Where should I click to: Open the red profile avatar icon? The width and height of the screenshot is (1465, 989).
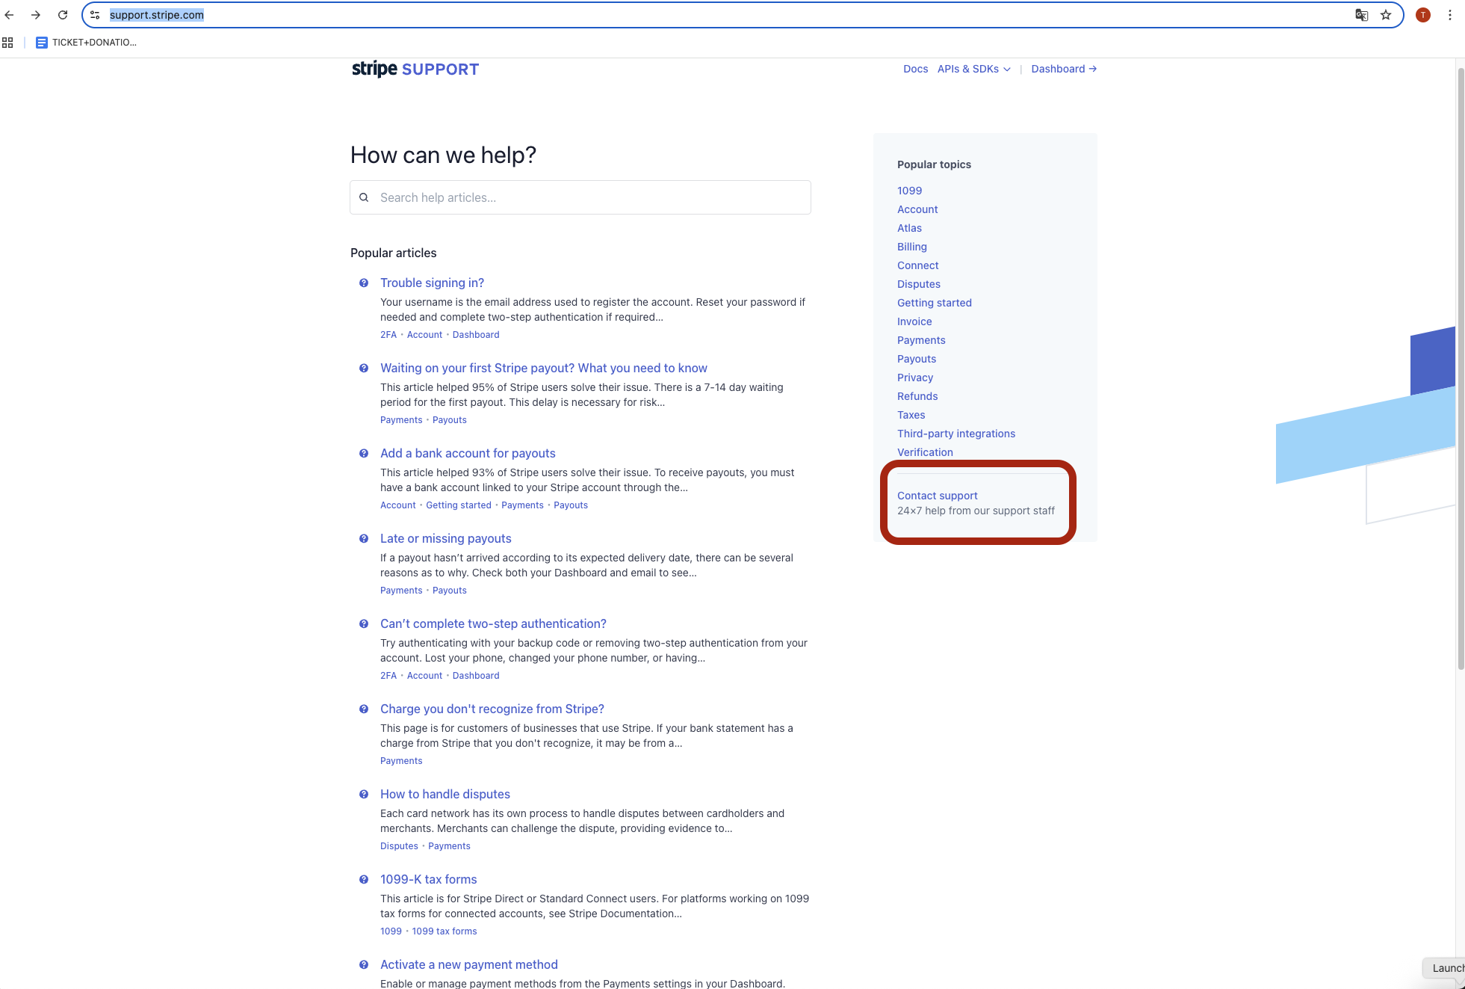1422,15
